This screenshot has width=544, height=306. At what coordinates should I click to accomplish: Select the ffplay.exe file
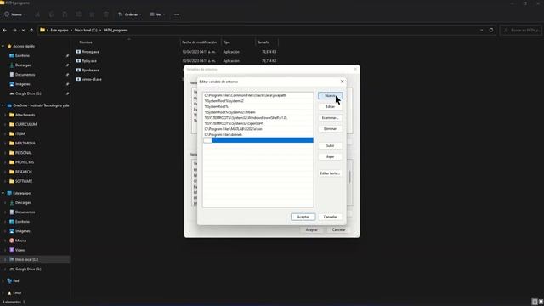click(x=89, y=61)
